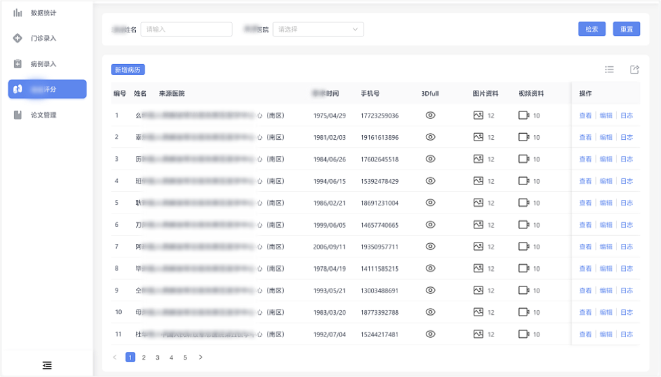Image resolution: width=661 pixels, height=377 pixels.
Task: Click the video camera icon in row 9
Action: (524, 291)
